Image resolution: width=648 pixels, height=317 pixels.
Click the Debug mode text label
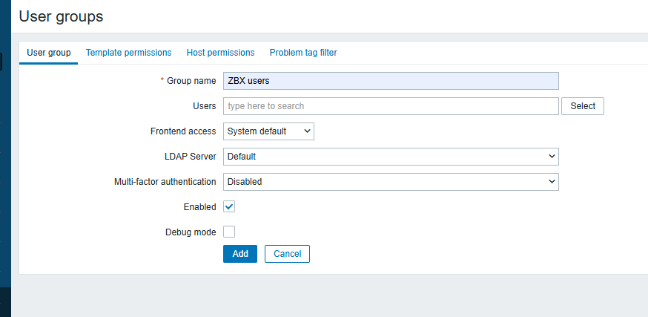pyautogui.click(x=191, y=232)
